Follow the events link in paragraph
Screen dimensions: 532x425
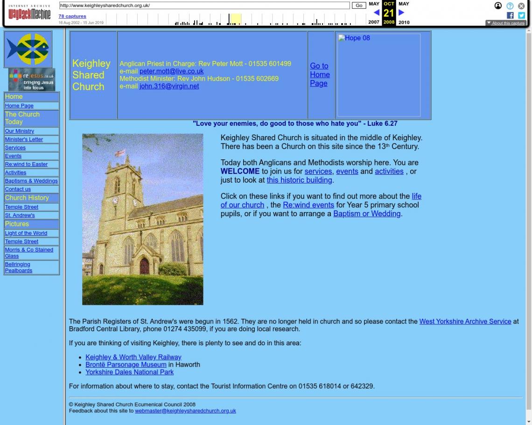(x=347, y=171)
